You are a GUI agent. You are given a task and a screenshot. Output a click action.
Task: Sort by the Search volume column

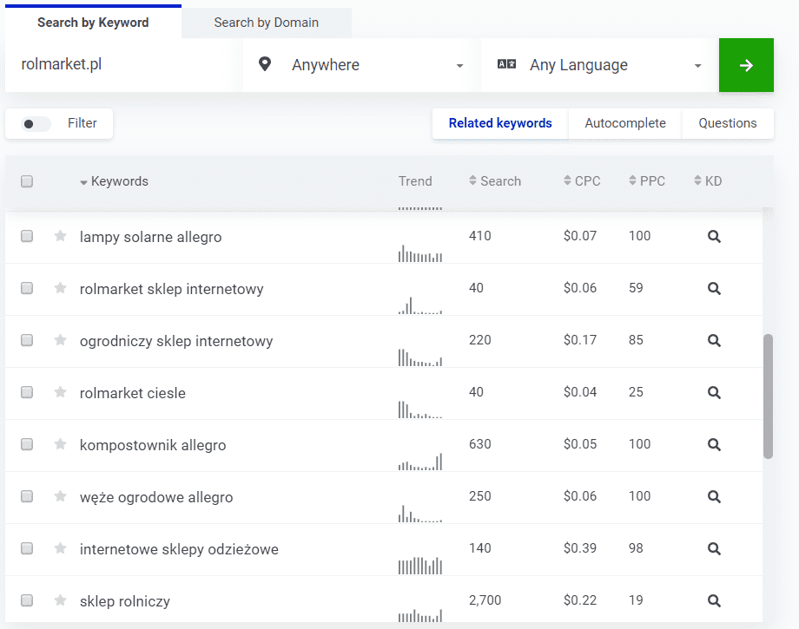[495, 181]
